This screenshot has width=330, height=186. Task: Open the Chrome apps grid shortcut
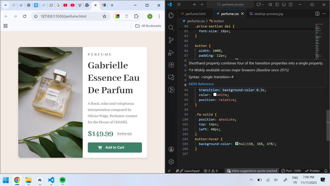coord(5,26)
